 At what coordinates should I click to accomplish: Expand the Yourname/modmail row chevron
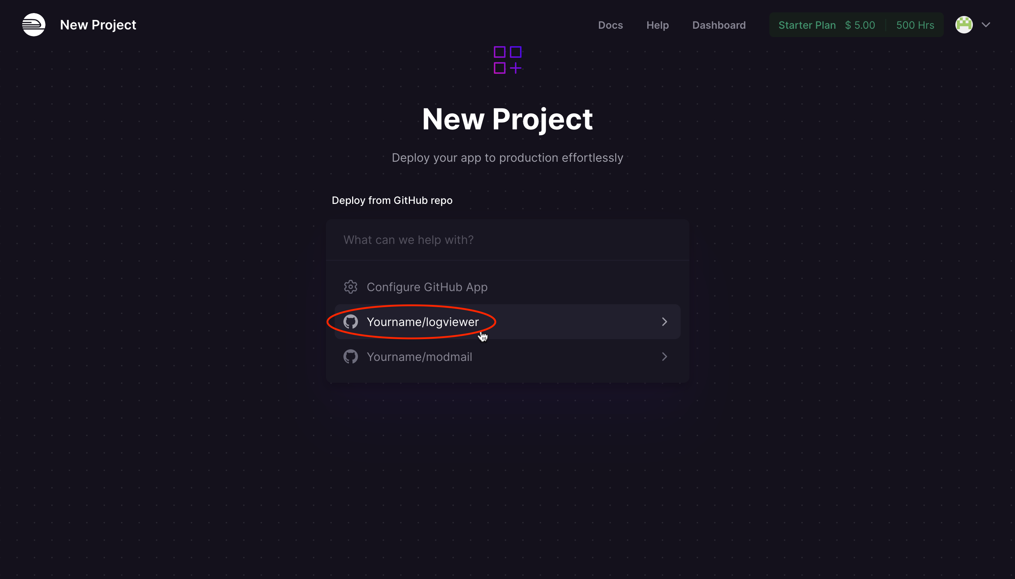[664, 357]
